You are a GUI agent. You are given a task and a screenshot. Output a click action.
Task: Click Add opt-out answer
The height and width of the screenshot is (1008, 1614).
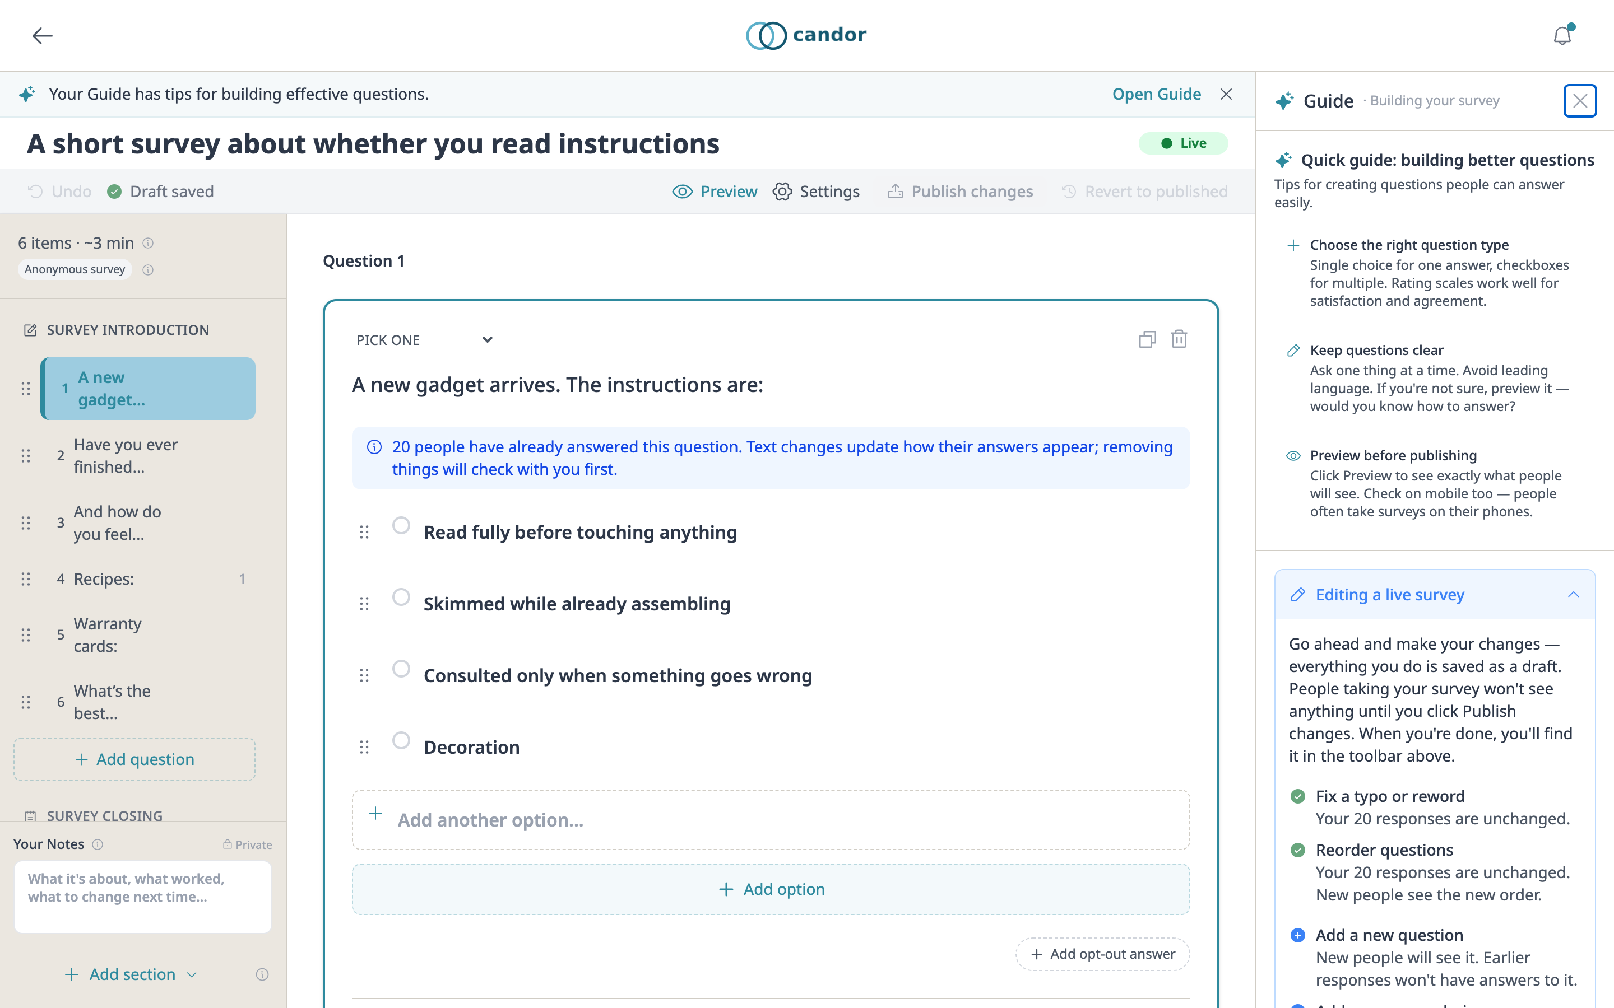[x=1102, y=954]
